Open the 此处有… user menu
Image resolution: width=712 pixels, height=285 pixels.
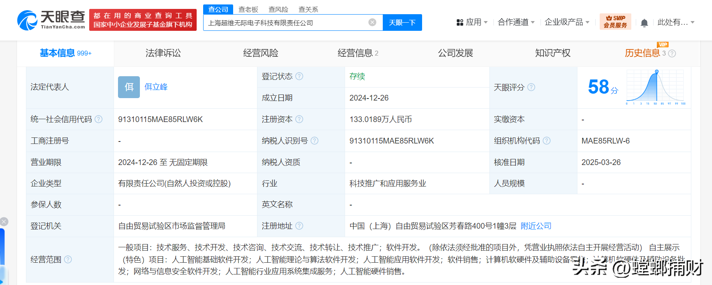[x=676, y=22]
